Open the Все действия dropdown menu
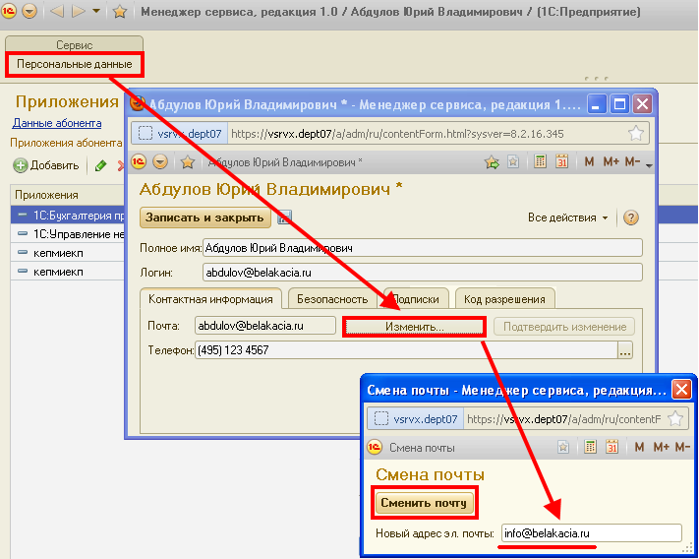The height and width of the screenshot is (559, 699). (567, 217)
